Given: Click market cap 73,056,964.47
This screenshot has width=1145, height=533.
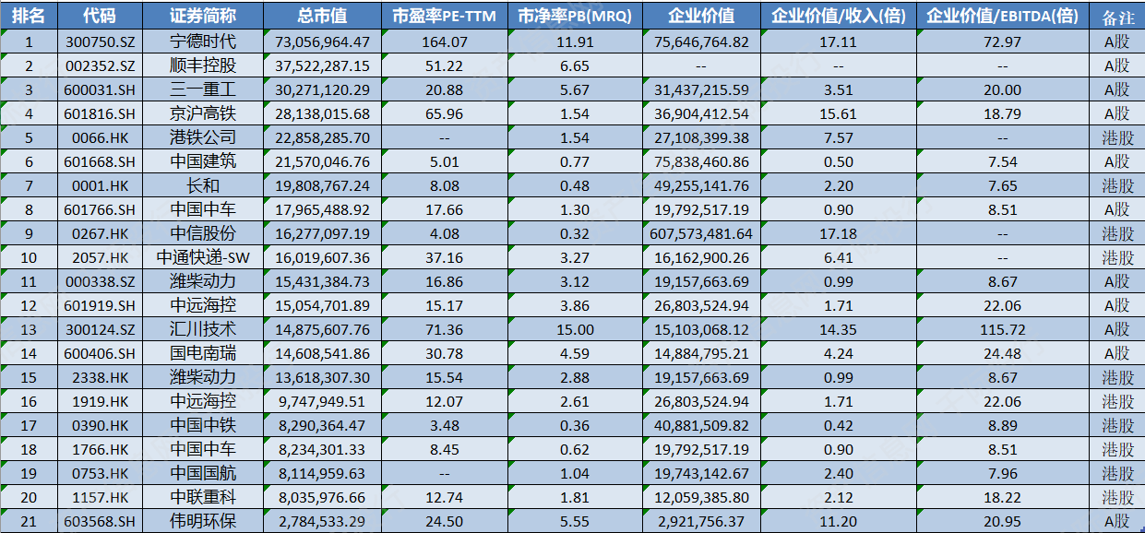Looking at the screenshot, I should 322,41.
